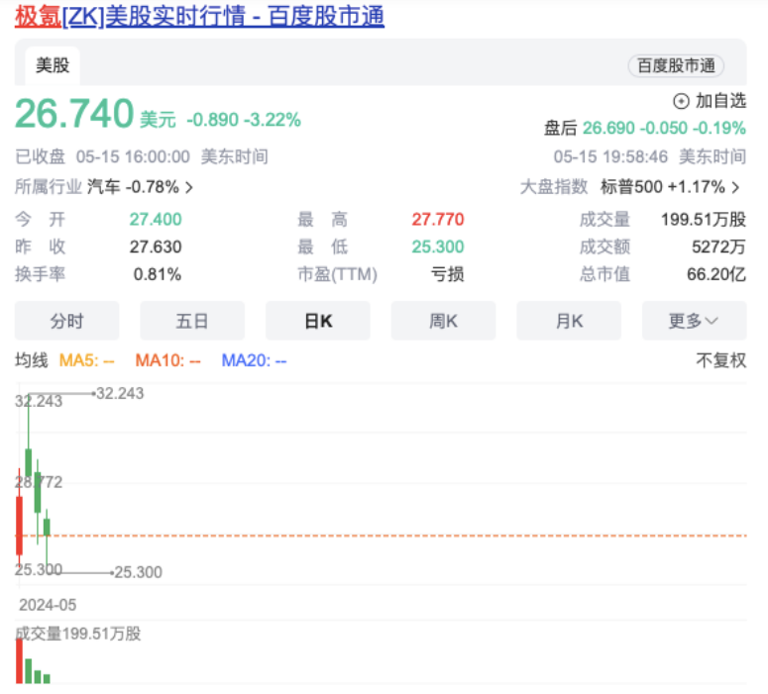Viewport: 768px width, 694px height.
Task: Click the 今开 value 27.400
Action: 156,219
